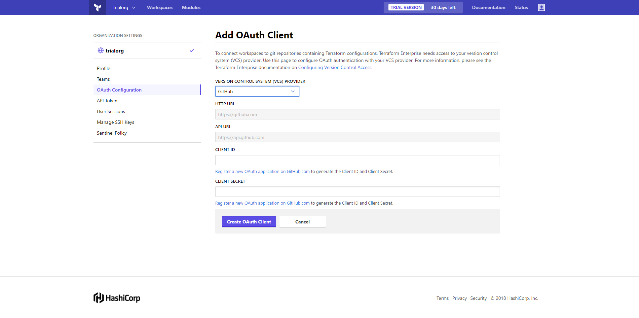Open the Status link in header
639x318 pixels.
(521, 7)
